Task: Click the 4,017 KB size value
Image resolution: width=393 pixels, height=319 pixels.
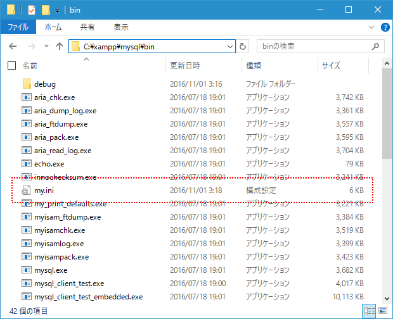Action: 350,283
